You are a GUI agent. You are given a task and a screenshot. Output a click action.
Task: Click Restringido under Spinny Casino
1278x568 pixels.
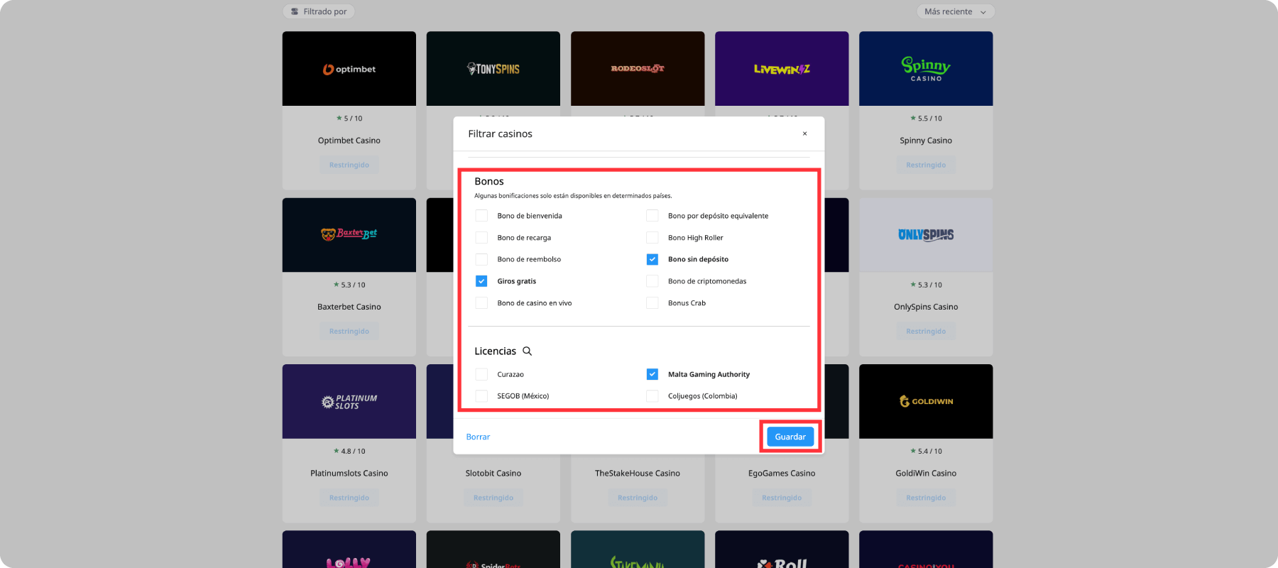926,165
